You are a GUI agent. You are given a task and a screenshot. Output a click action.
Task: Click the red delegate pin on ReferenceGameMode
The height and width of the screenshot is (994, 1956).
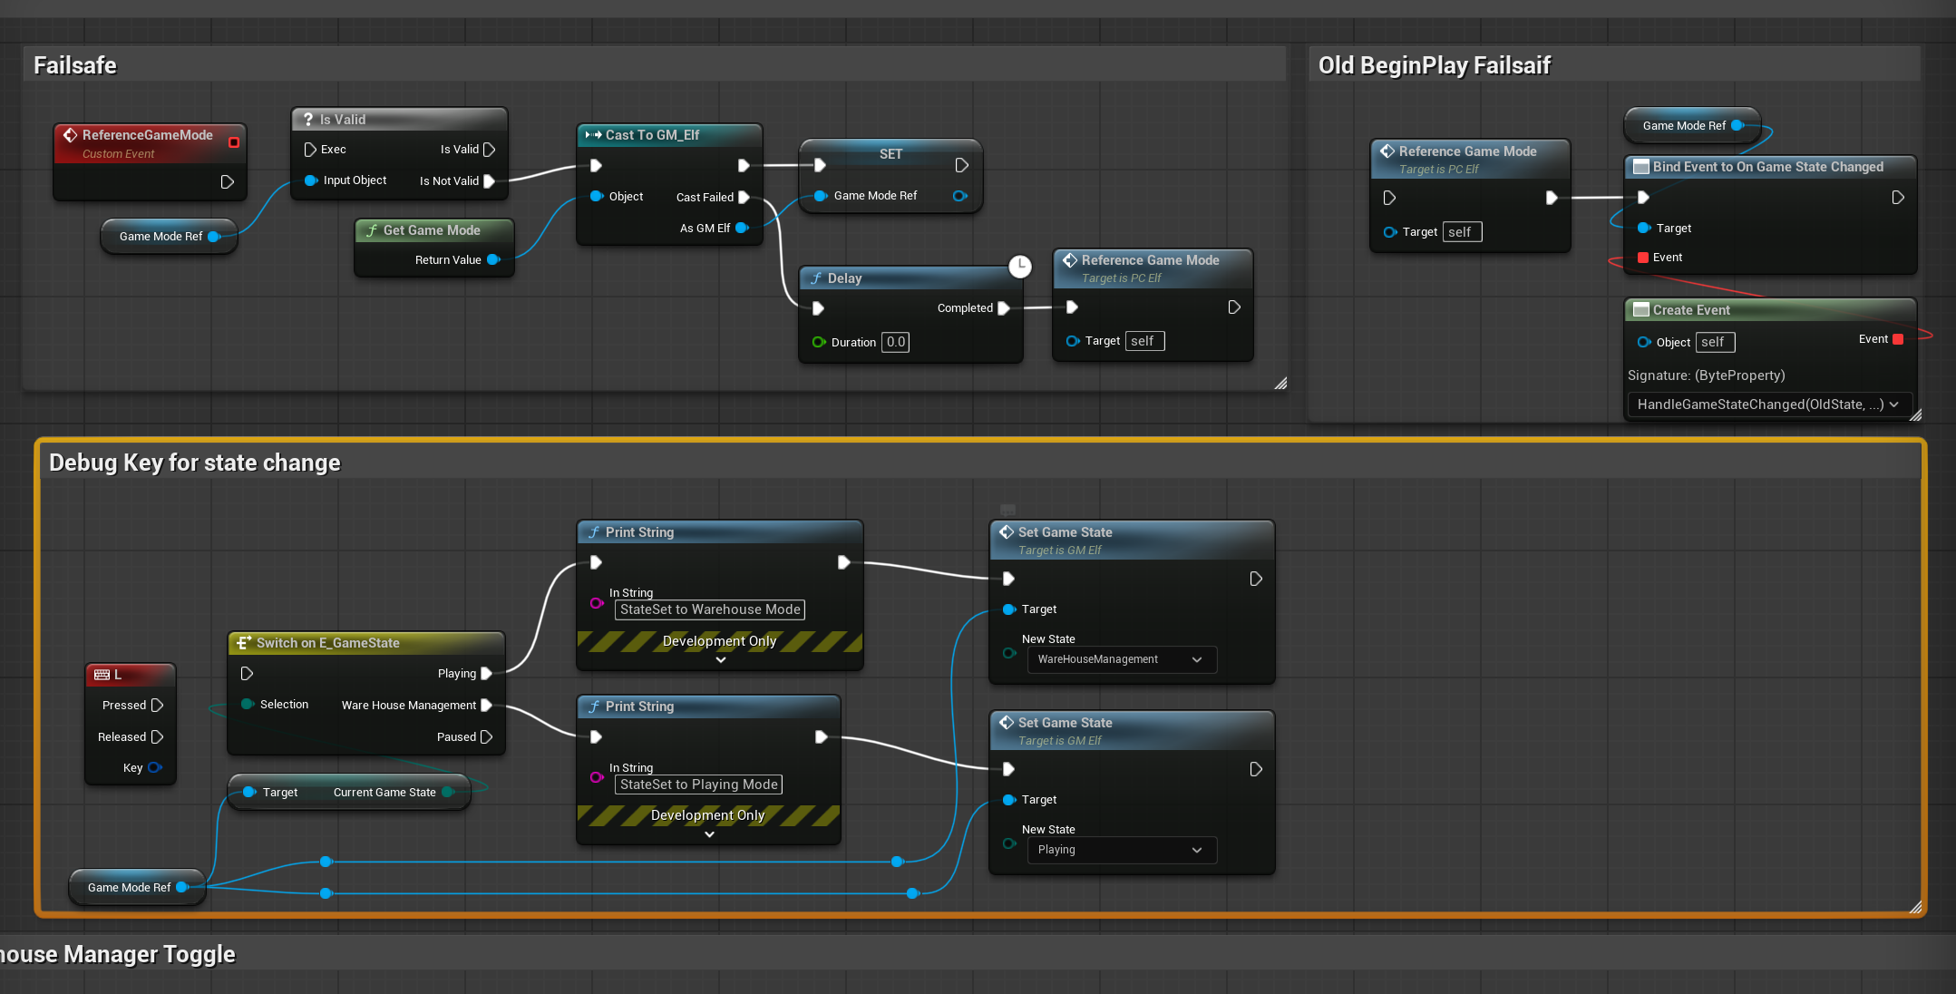coord(234,142)
